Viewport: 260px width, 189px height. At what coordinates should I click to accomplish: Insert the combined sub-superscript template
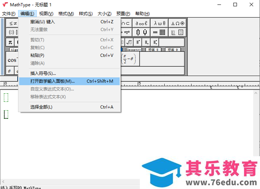[155, 42]
